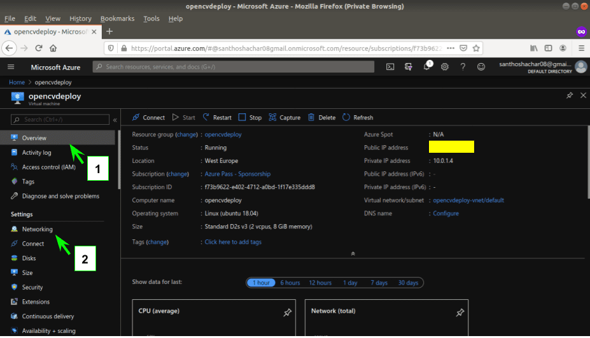Open the Azure portal hamburger menu
The image size is (590, 338).
(11, 67)
